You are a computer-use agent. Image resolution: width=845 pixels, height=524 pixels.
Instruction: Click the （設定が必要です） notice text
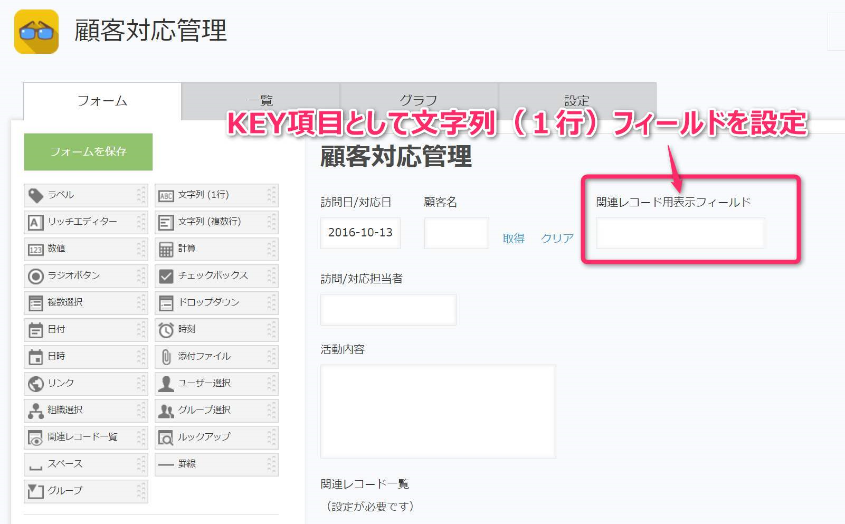[370, 507]
